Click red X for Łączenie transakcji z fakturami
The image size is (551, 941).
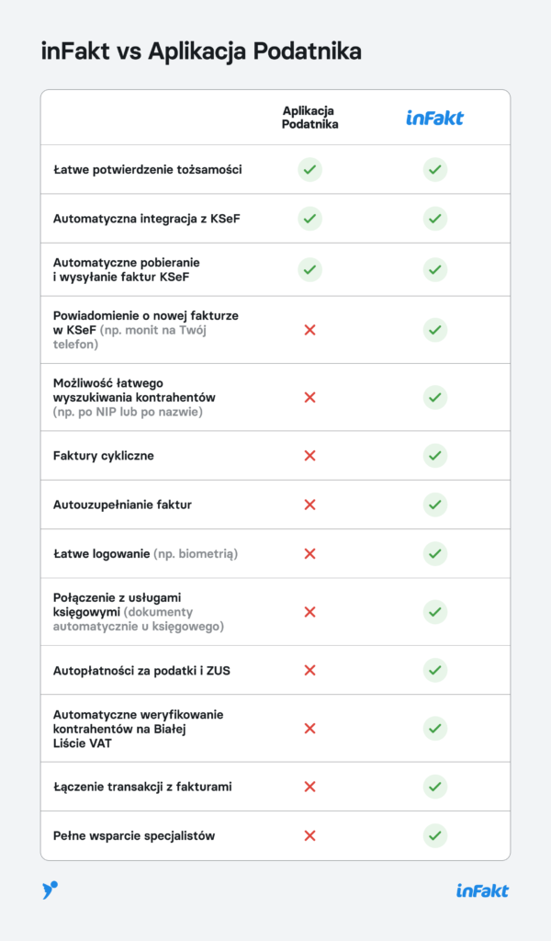coord(309,787)
